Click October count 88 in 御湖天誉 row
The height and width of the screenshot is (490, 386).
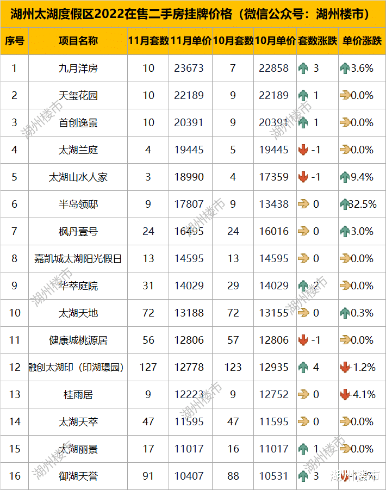click(233, 476)
